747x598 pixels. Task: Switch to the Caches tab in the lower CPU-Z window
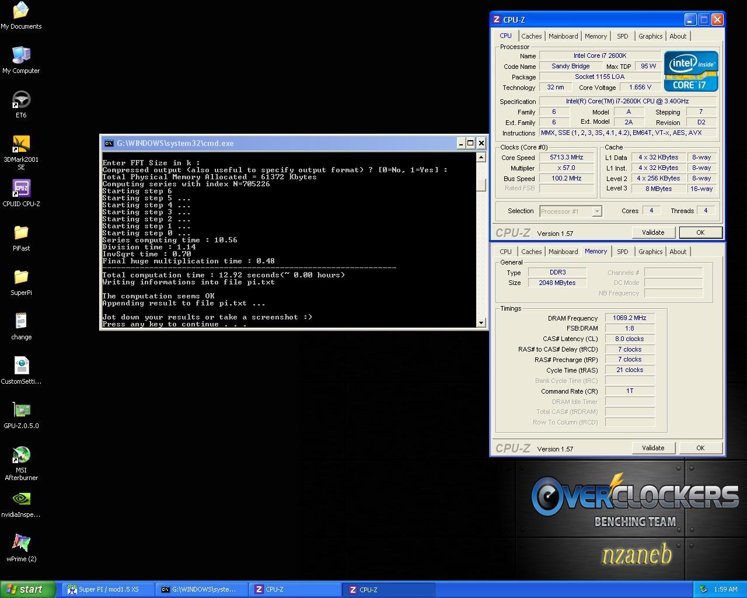click(x=531, y=252)
